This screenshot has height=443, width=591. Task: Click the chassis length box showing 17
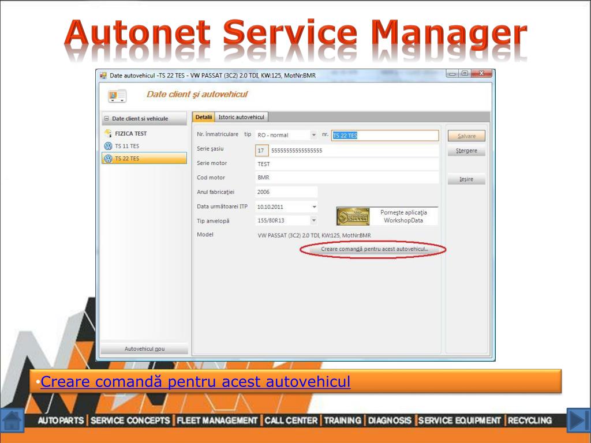tap(261, 151)
